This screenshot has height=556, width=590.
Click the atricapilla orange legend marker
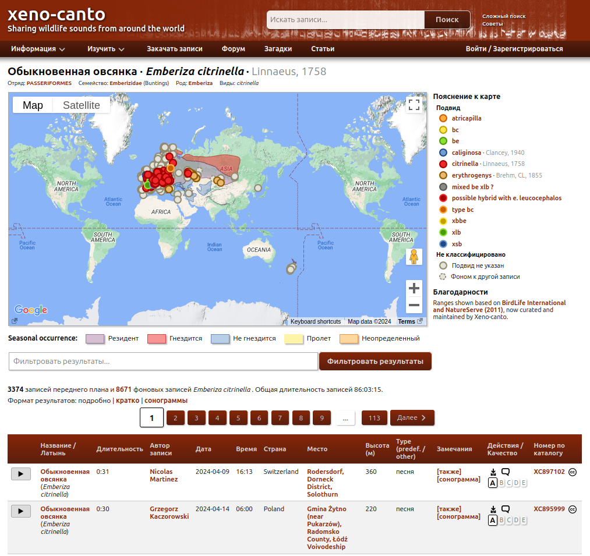pos(443,118)
